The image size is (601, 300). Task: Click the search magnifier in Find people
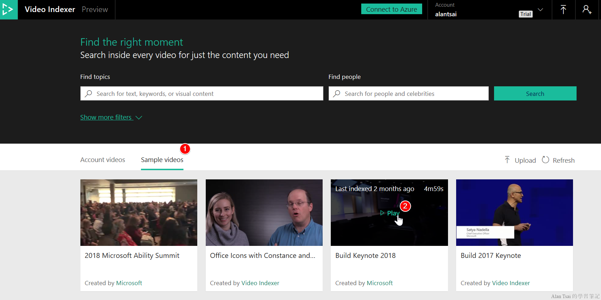tap(337, 93)
